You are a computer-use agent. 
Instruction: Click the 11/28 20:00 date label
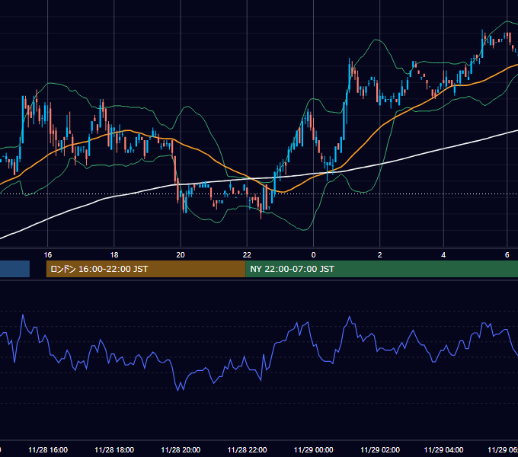[181, 449]
